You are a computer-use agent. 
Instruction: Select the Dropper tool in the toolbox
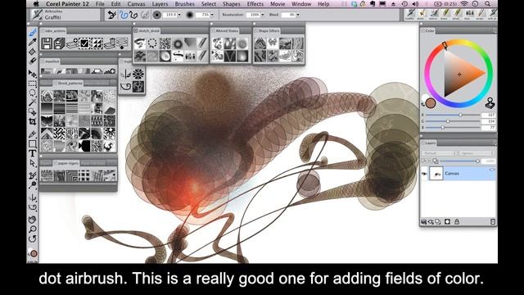pos(33,42)
